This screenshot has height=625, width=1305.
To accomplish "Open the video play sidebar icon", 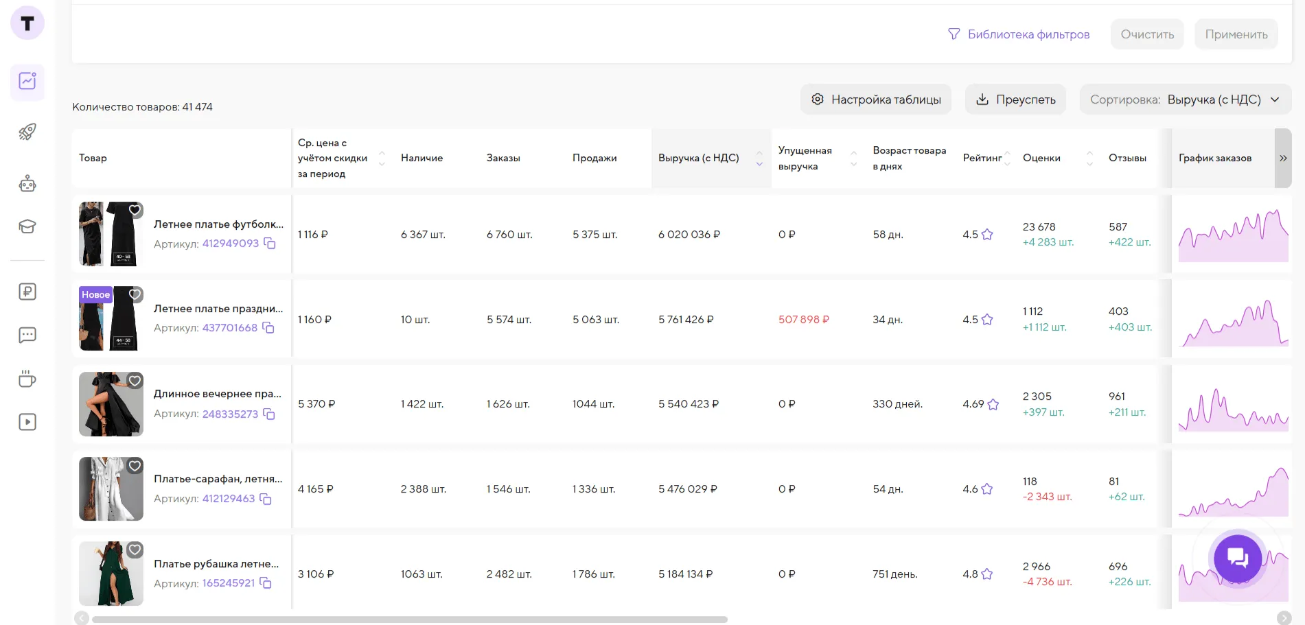I will pos(27,422).
